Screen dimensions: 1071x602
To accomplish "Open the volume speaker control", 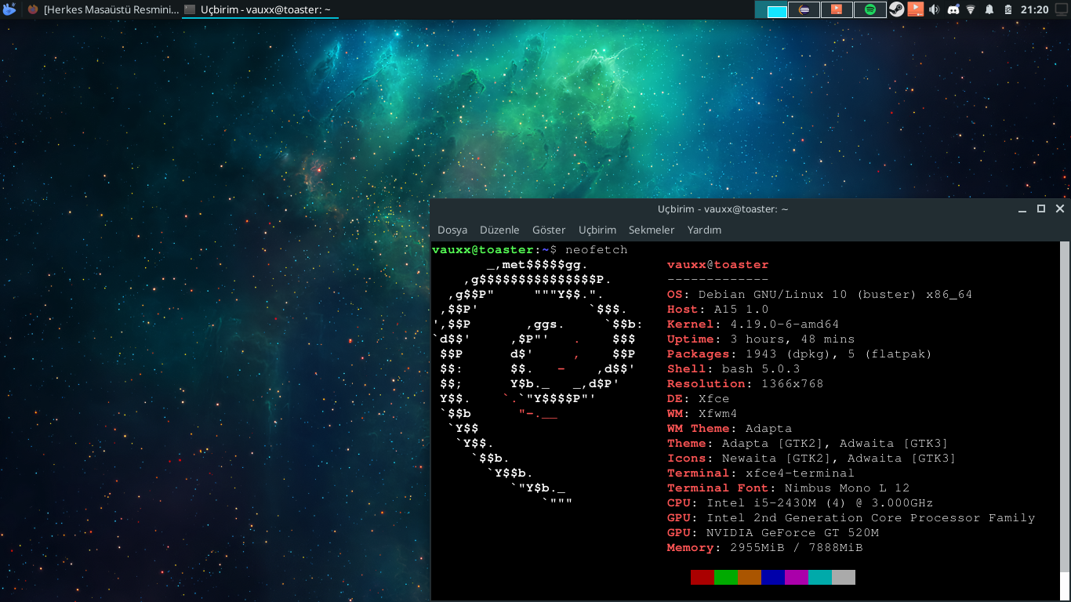I will (x=934, y=9).
